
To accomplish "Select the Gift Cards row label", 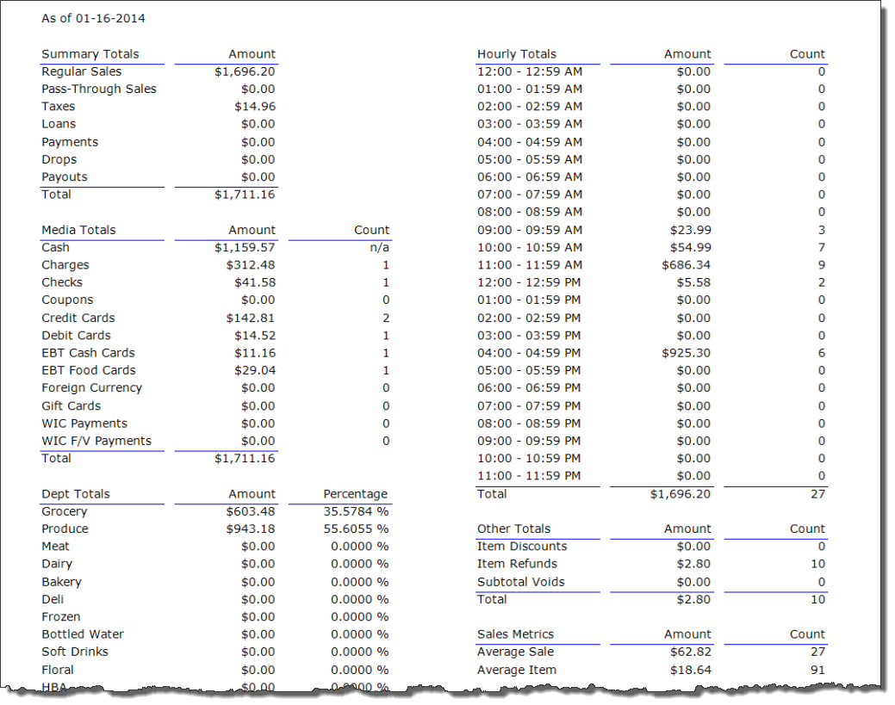I will click(71, 406).
